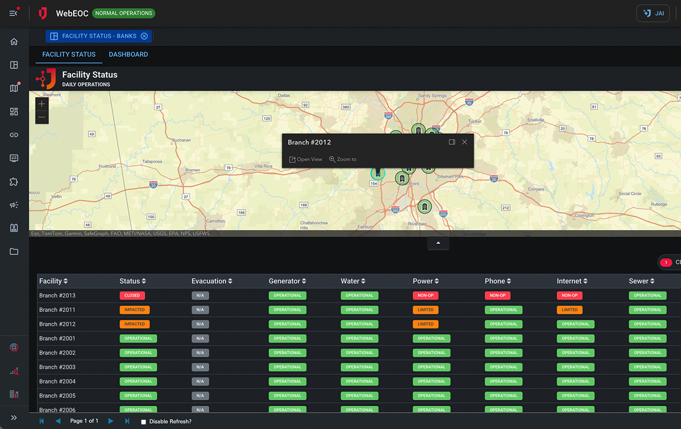Select the Facility Status tab
Image resolution: width=681 pixels, height=429 pixels.
click(x=69, y=54)
